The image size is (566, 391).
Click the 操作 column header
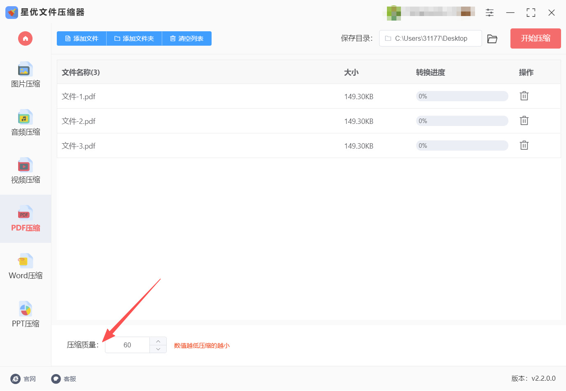526,72
